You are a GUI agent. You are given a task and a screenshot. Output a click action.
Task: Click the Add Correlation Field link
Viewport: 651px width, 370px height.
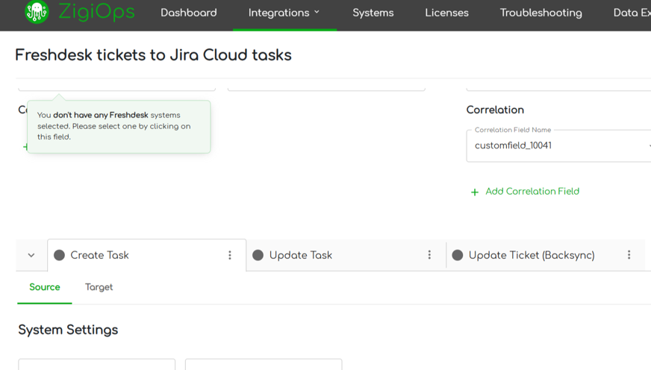[532, 192]
